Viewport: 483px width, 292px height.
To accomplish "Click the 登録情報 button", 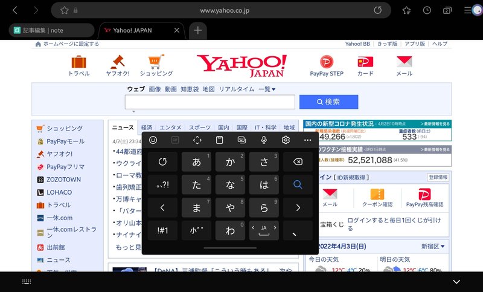I will pos(438,177).
